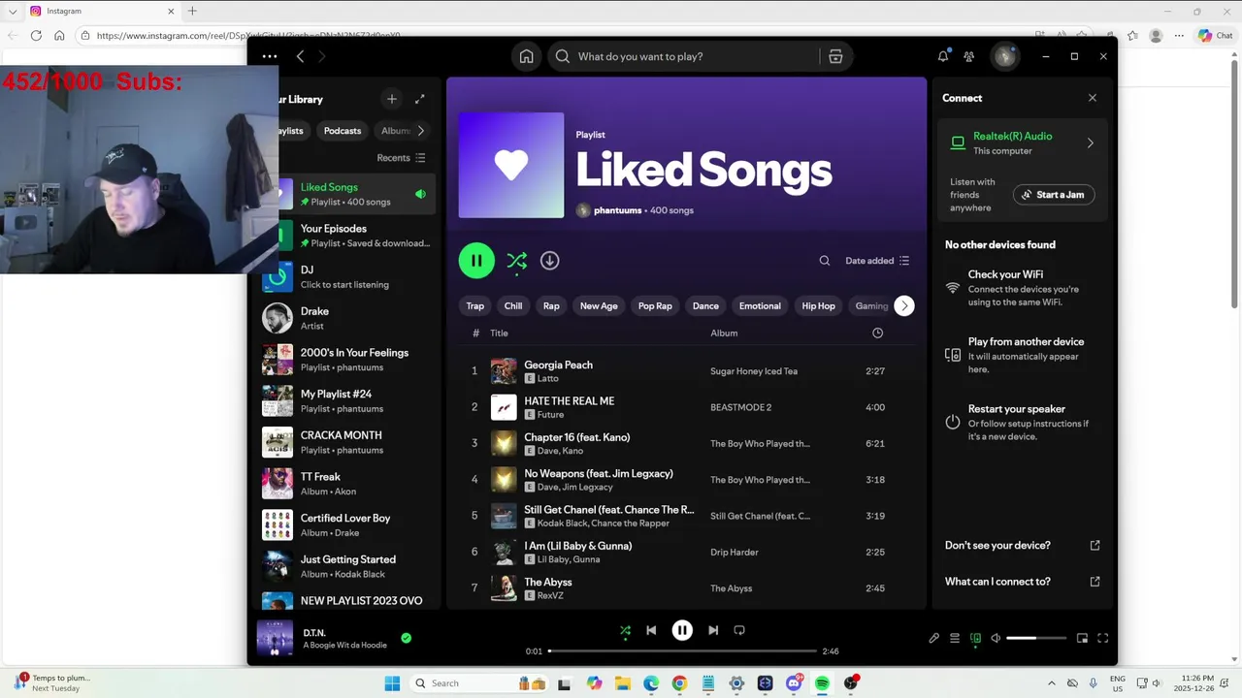This screenshot has width=1242, height=698.
Task: Click the Start a Jam button
Action: click(x=1054, y=195)
